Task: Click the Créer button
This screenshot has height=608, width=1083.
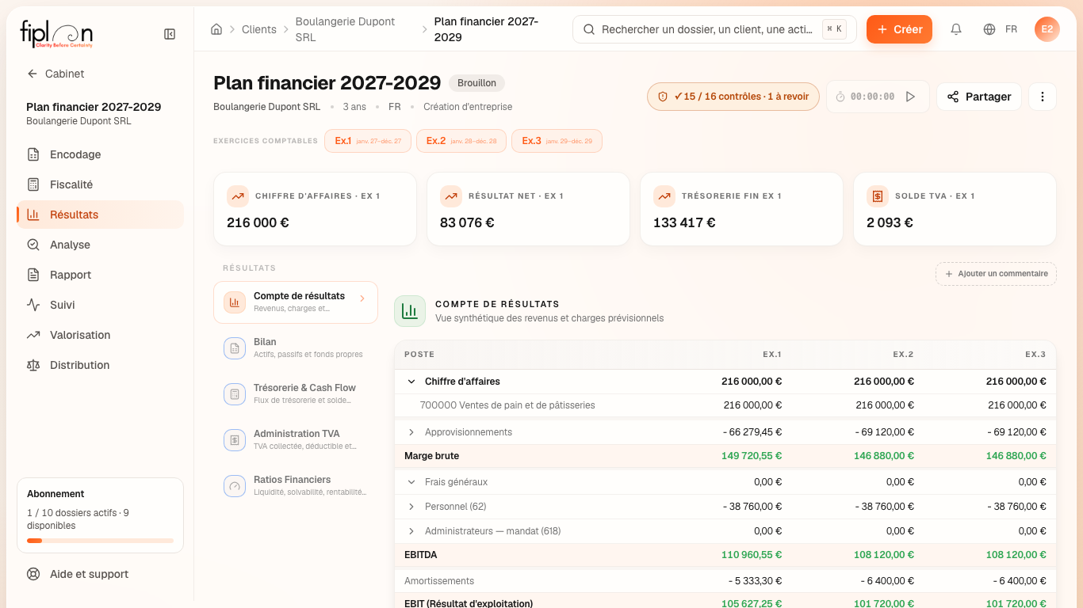Action: pyautogui.click(x=899, y=29)
